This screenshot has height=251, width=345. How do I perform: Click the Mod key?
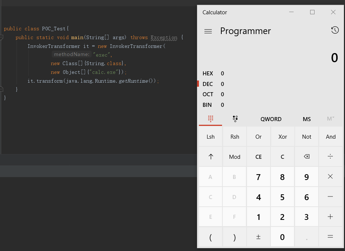coord(235,157)
